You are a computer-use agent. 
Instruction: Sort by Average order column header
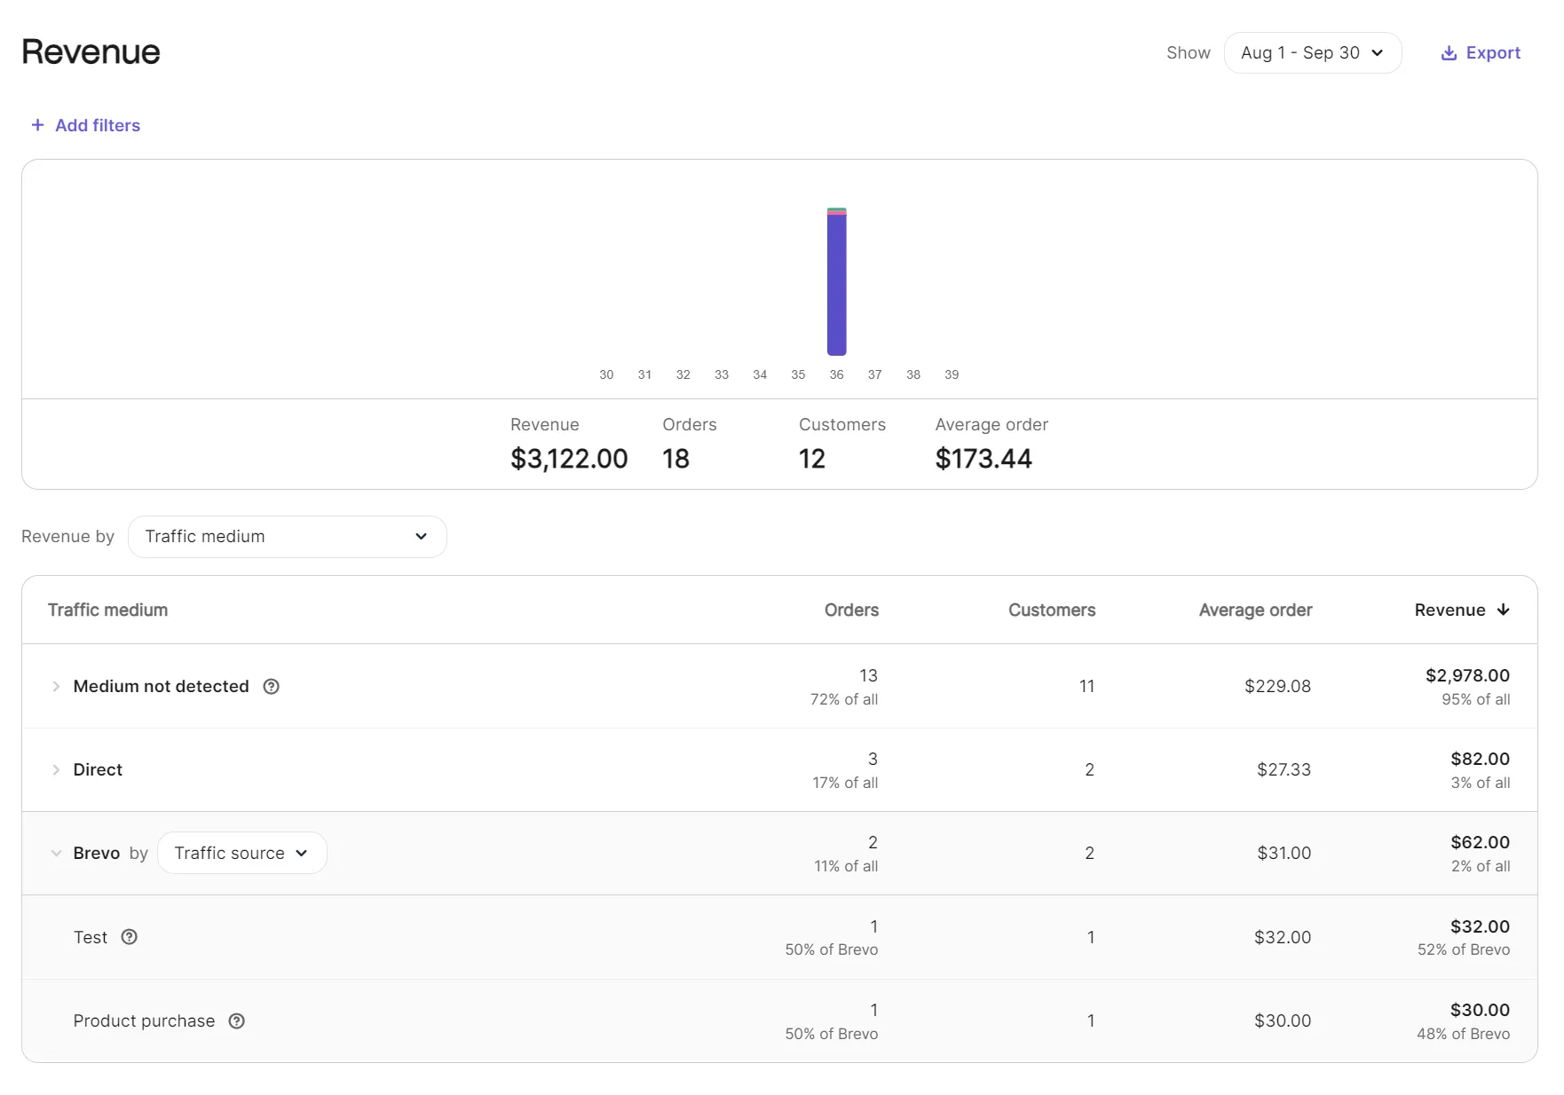pyautogui.click(x=1255, y=610)
